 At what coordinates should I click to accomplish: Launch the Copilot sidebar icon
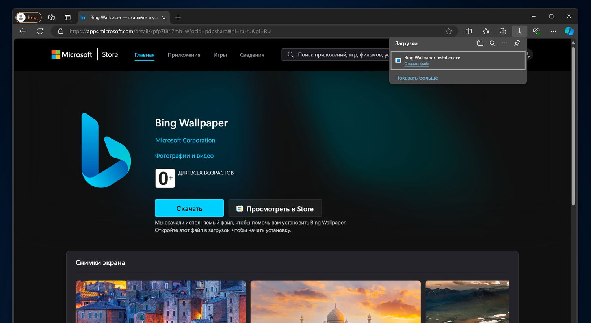point(569,31)
